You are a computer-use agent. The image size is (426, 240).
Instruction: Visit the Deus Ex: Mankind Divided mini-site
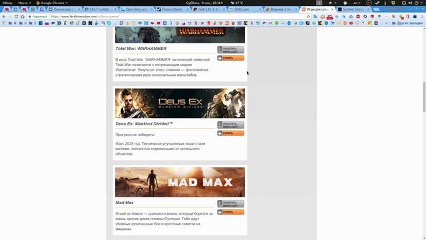pyautogui.click(x=230, y=125)
